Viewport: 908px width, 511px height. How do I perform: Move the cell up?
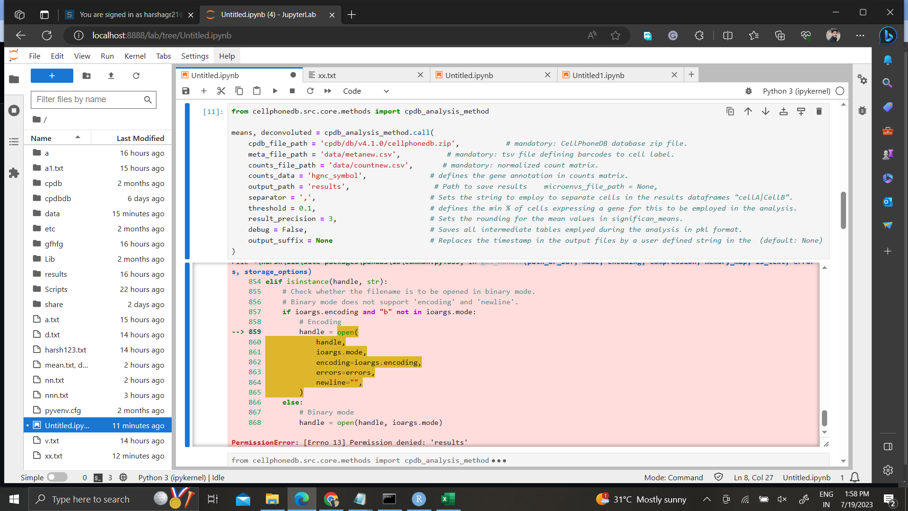pyautogui.click(x=748, y=111)
